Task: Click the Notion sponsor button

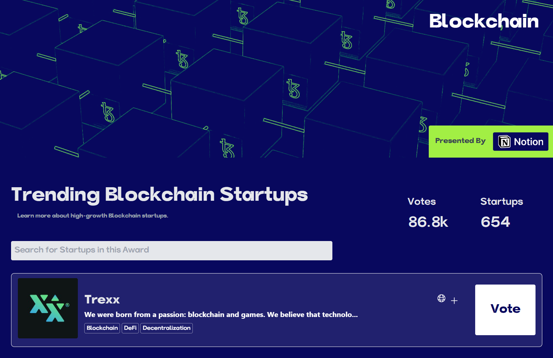Action: click(521, 142)
